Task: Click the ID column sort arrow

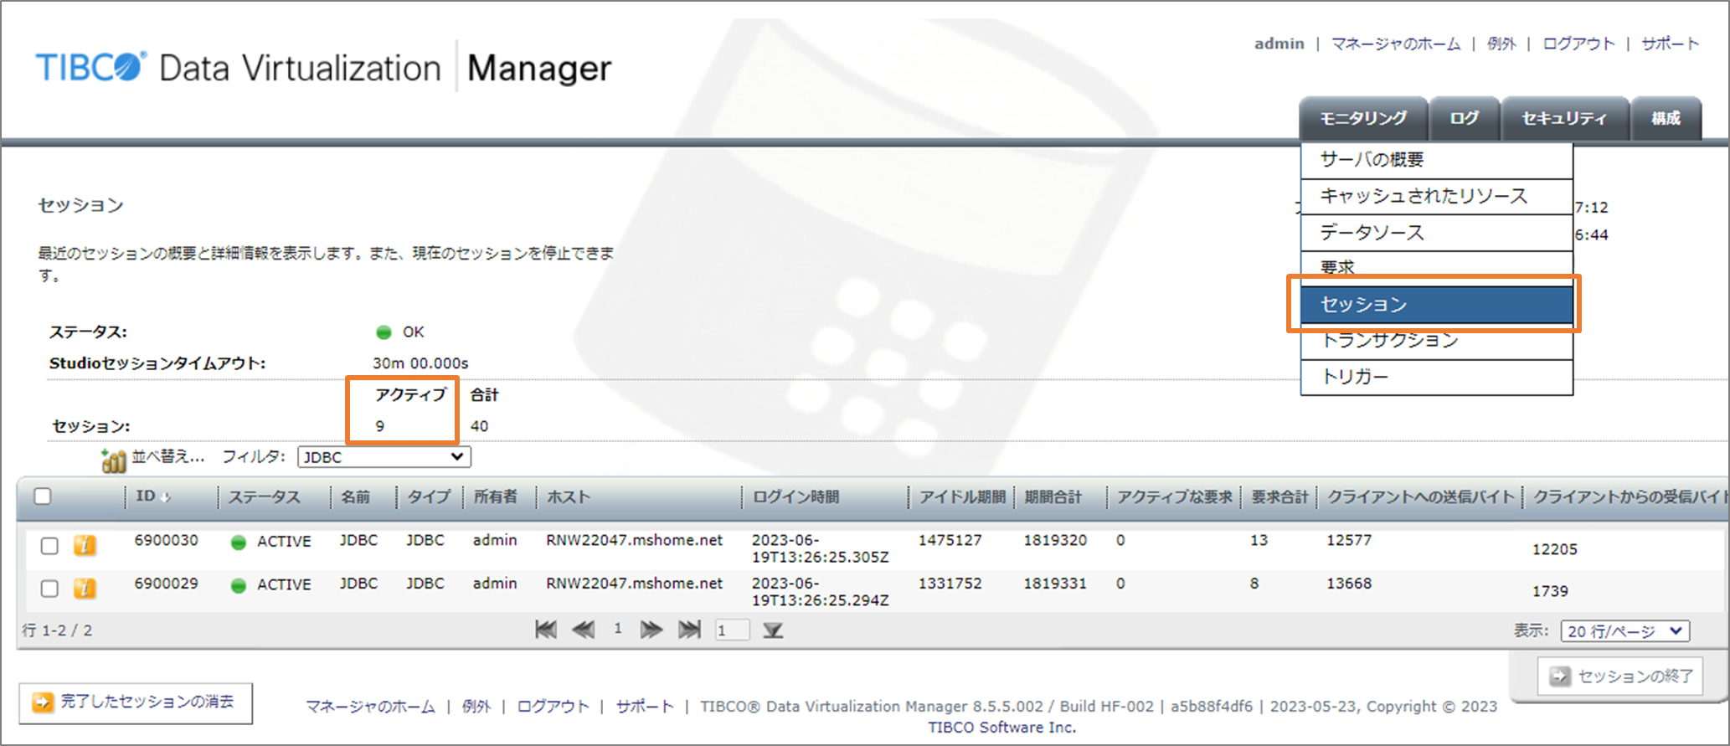Action: 166,497
